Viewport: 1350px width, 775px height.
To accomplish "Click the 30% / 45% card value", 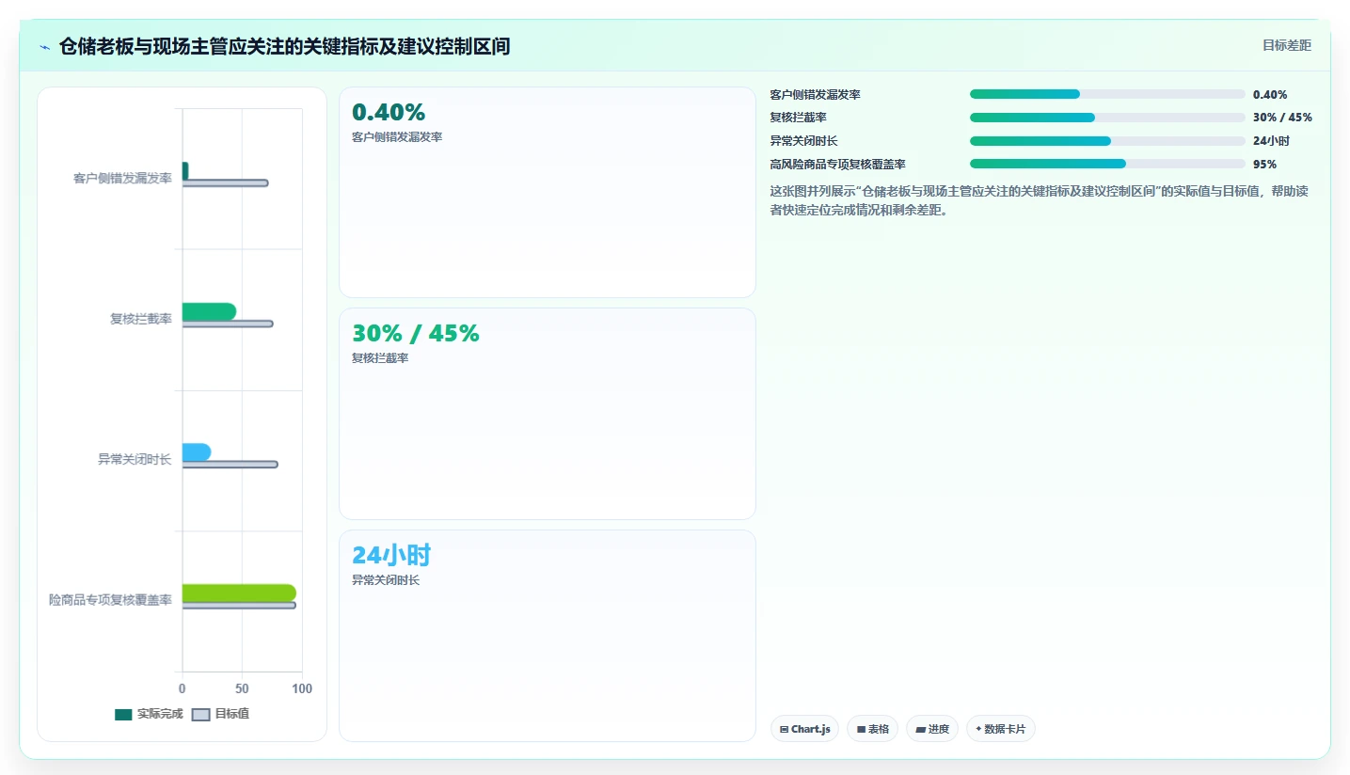I will pos(416,333).
